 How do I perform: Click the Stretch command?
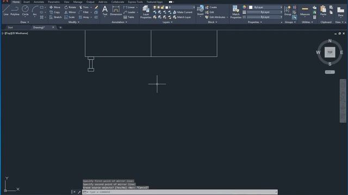point(55,17)
